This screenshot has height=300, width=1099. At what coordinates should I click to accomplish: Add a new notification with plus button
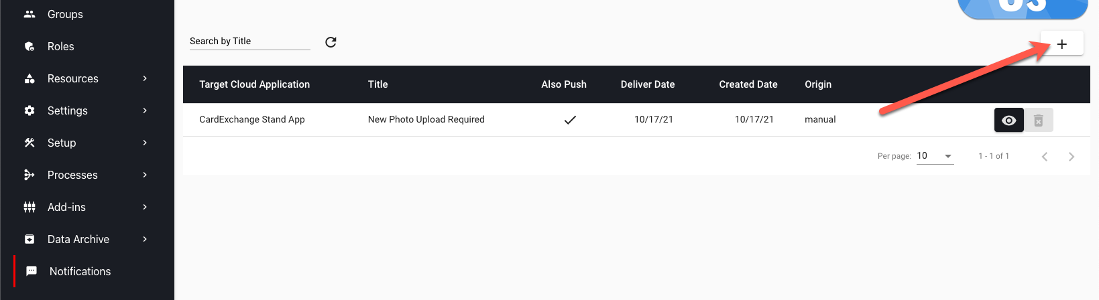click(x=1061, y=44)
